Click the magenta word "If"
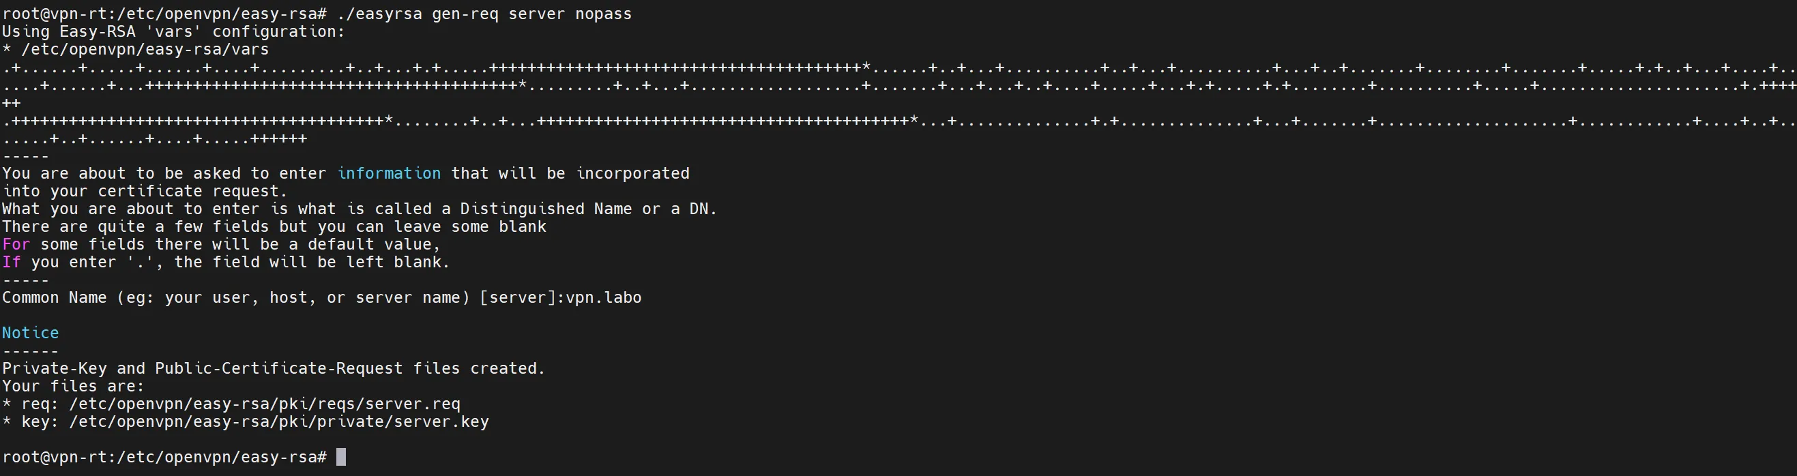The width and height of the screenshot is (1797, 476). tap(11, 263)
